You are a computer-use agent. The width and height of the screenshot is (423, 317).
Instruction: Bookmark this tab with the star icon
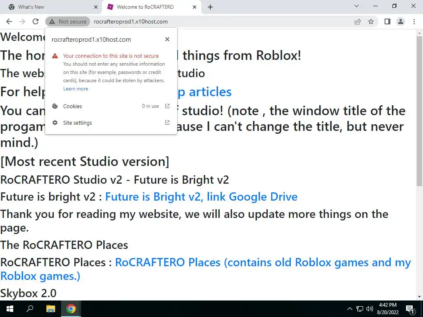tap(371, 21)
